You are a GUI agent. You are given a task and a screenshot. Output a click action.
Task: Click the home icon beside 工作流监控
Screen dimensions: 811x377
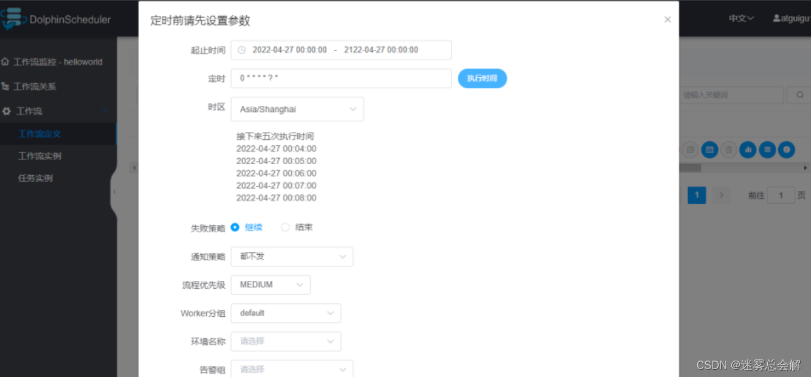point(5,62)
